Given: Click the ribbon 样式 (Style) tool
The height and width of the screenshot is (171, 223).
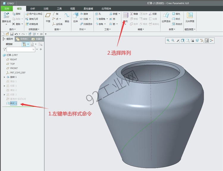Looking at the screenshot, I should pyautogui.click(x=176, y=19).
